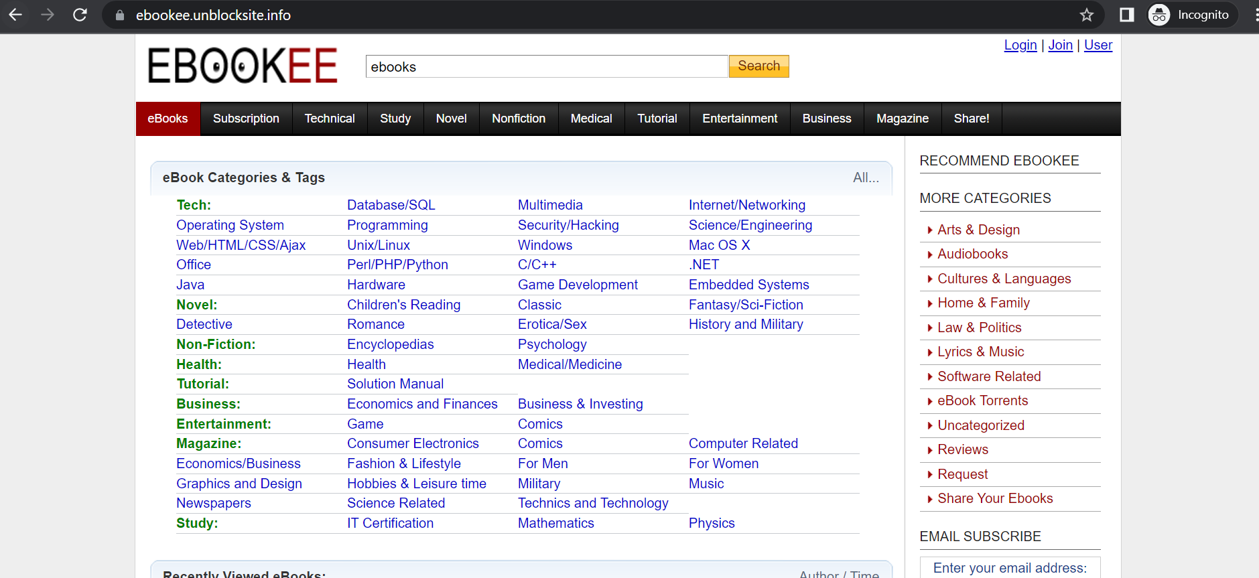Viewport: 1259px width, 578px height.
Task: Open the Technical menu tab
Action: pyautogui.click(x=330, y=119)
